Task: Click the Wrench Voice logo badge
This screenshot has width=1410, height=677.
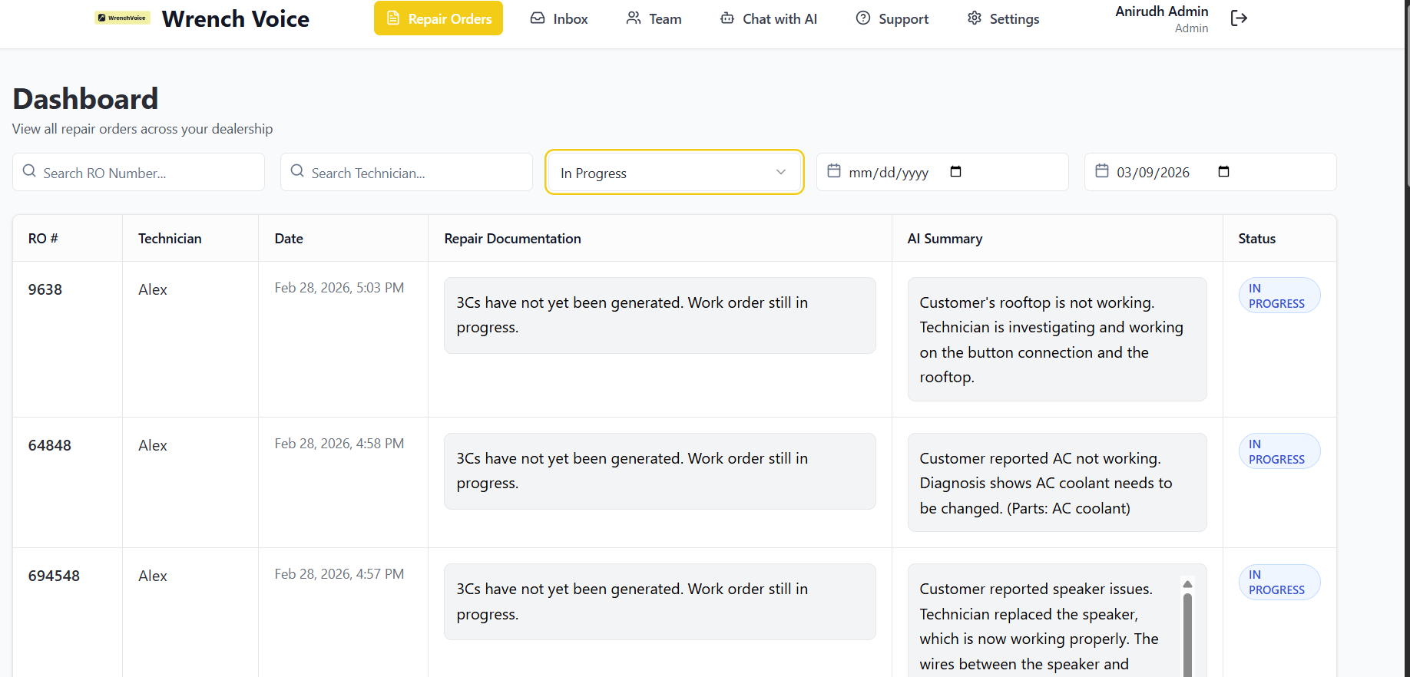Action: [122, 18]
